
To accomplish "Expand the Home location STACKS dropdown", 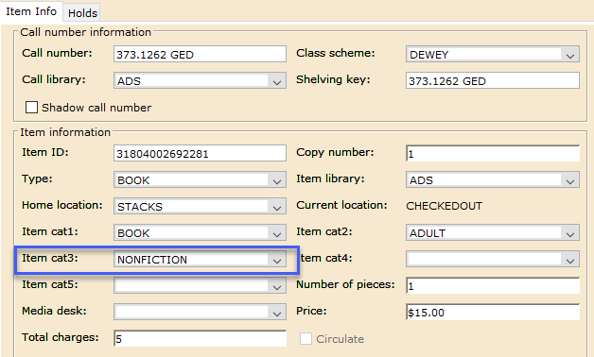I will click(x=200, y=207).
